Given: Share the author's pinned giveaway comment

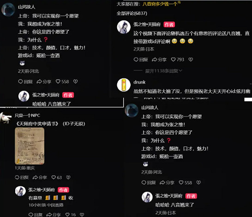Looking at the screenshot, I should coord(159,59).
